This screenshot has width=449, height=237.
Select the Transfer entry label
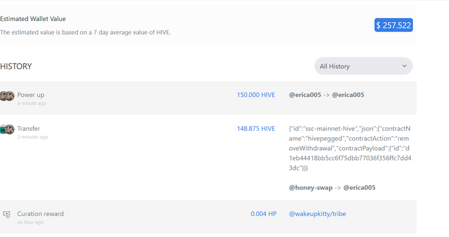click(29, 128)
